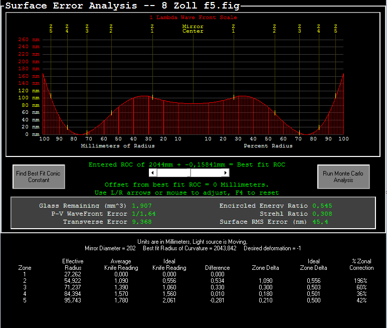Click zone 3 difference value 0,330
The height and width of the screenshot is (328, 387).
(x=218, y=287)
